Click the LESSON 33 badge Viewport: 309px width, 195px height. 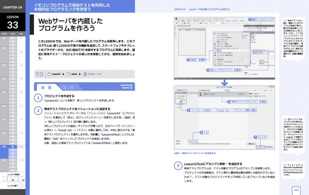coord(13,22)
